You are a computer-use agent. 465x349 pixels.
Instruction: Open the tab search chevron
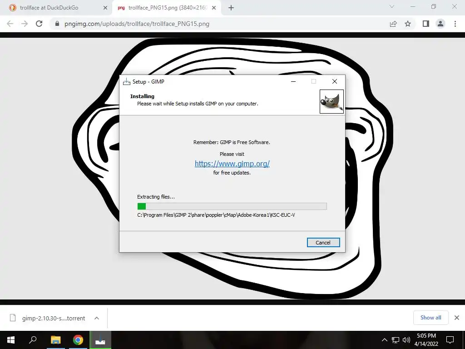392,6
